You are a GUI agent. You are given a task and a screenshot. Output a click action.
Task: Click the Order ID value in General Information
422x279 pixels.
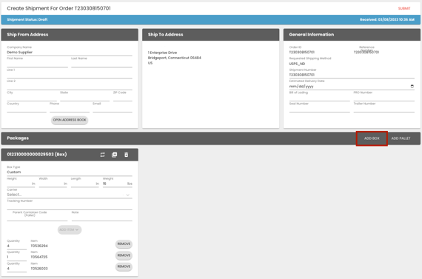click(302, 53)
